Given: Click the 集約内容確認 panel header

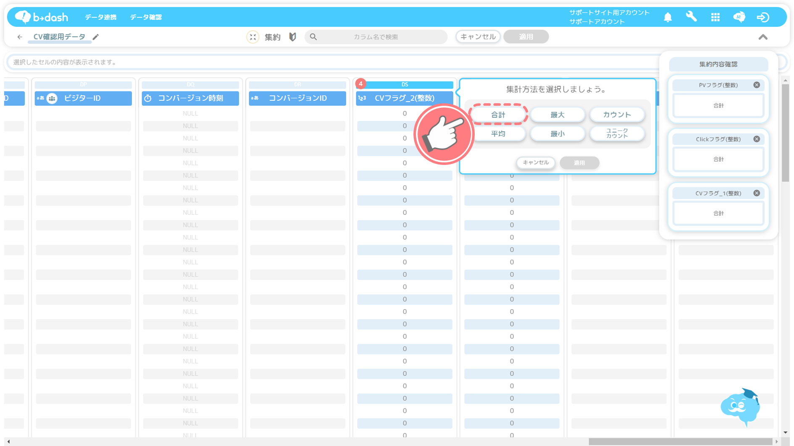Looking at the screenshot, I should pos(718,64).
